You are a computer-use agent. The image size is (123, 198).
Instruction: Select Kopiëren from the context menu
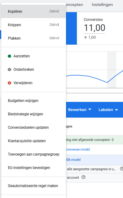coord(33,11)
